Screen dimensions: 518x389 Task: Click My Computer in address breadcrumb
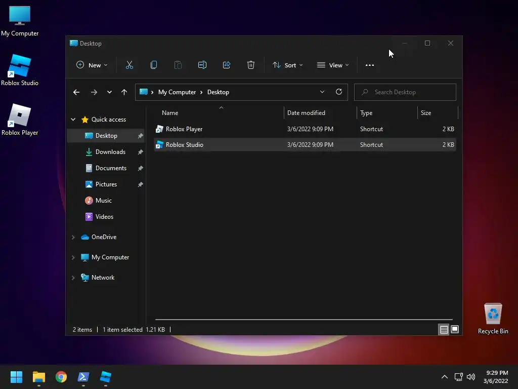177,92
